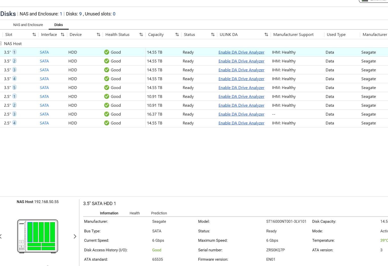Image resolution: width=388 pixels, height=266 pixels.
Task: Select slot badge 5 of 3.5" row
Action: tap(14, 87)
